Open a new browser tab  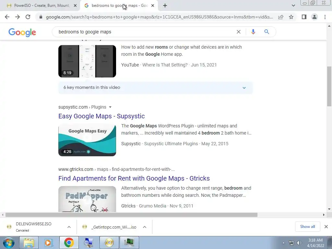point(165,6)
